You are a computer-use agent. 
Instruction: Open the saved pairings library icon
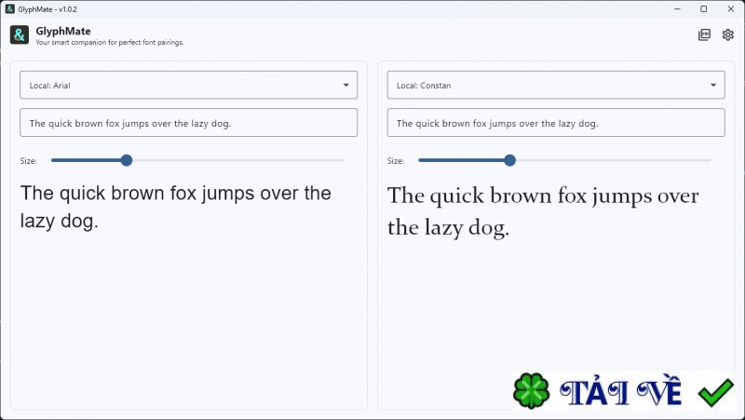704,34
